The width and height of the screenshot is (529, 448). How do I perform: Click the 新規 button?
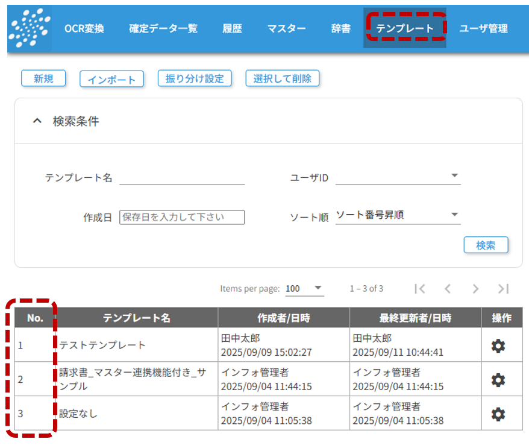pos(43,78)
